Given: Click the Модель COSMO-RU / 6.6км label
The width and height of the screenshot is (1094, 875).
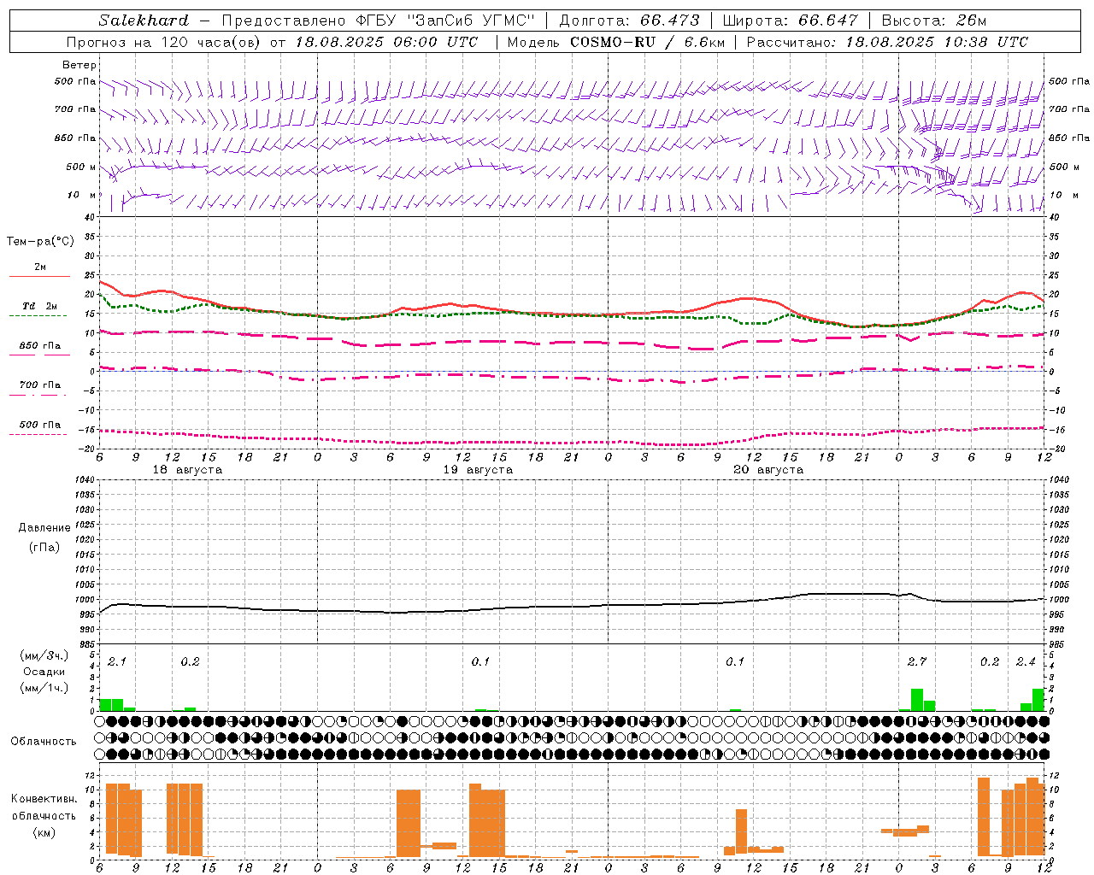Looking at the screenshot, I should point(615,42).
